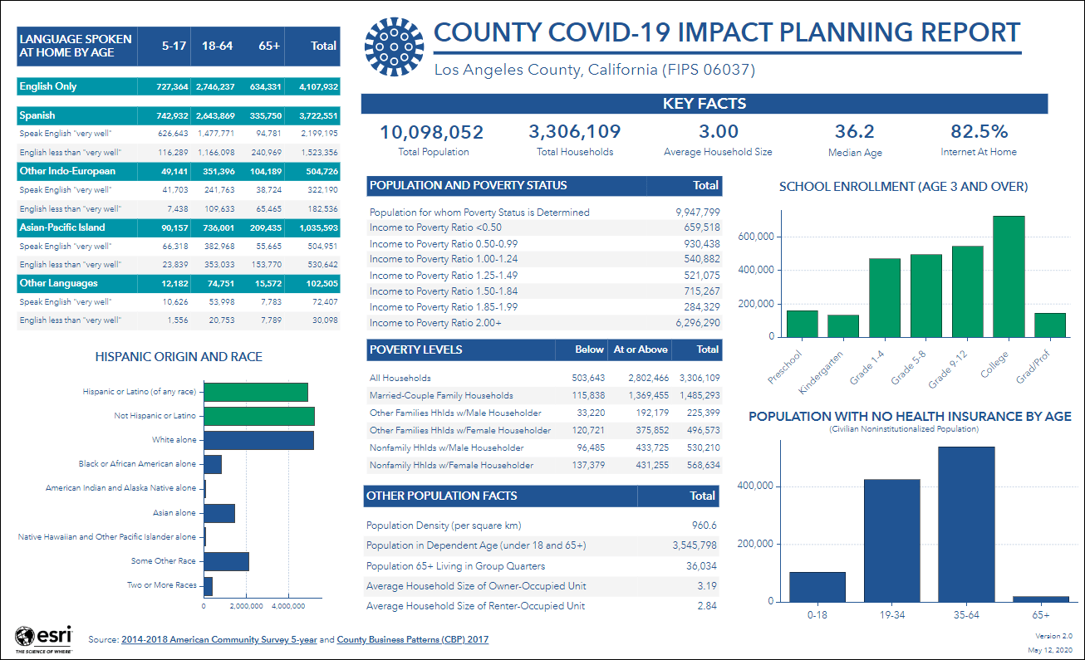Screen dimensions: 1085x660
Task: Click the Spanish row label in language table
Action: pos(37,115)
